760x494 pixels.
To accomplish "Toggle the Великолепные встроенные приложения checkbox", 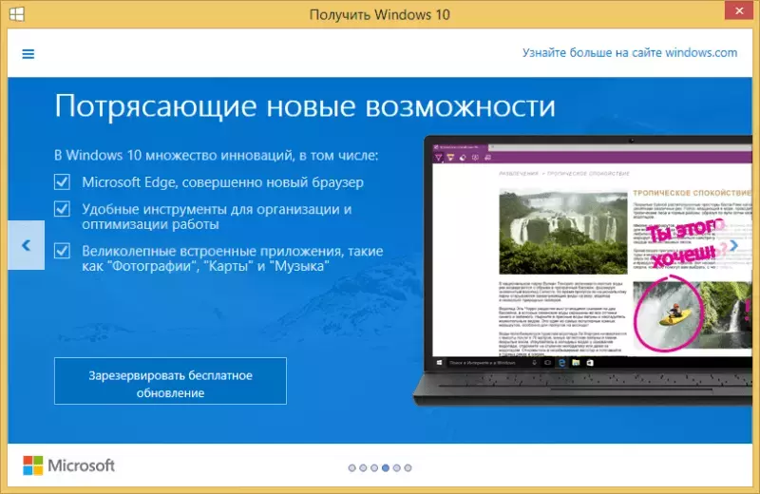I will click(x=62, y=251).
